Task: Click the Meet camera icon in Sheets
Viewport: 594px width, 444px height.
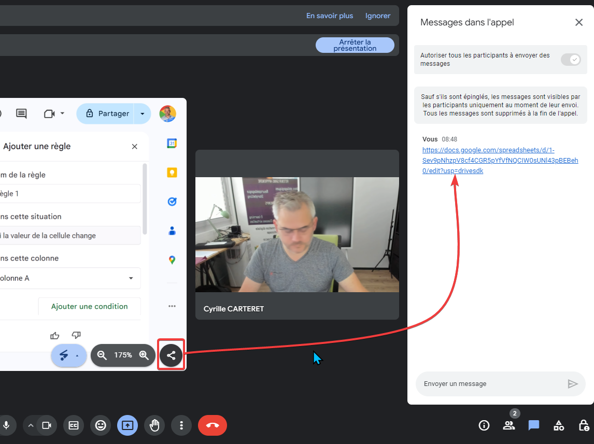Action: point(49,113)
